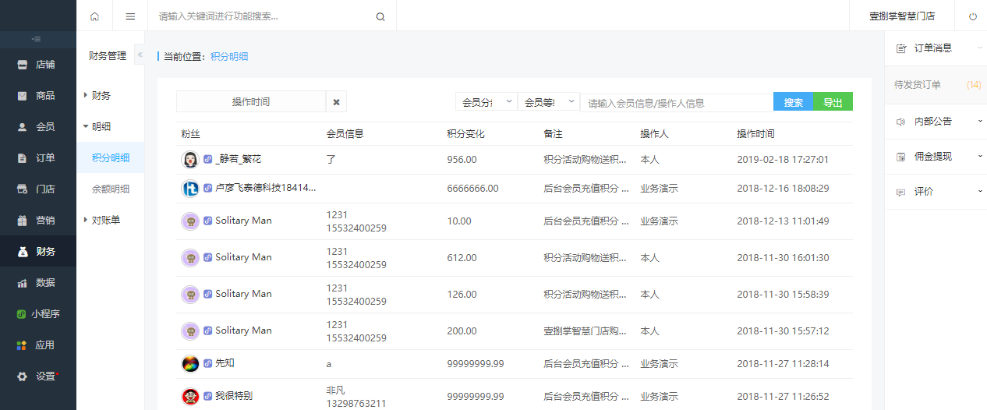Click timestamp 2018-11-27 11:28:14
This screenshot has width=987, height=410.
(x=783, y=364)
